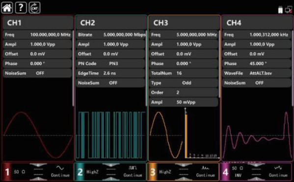Select the arbitrary waveform icon for channel 4
This screenshot has height=182, width=294.
278,168
